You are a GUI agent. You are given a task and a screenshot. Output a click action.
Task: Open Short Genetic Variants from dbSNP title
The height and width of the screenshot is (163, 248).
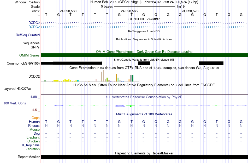pos(144,60)
